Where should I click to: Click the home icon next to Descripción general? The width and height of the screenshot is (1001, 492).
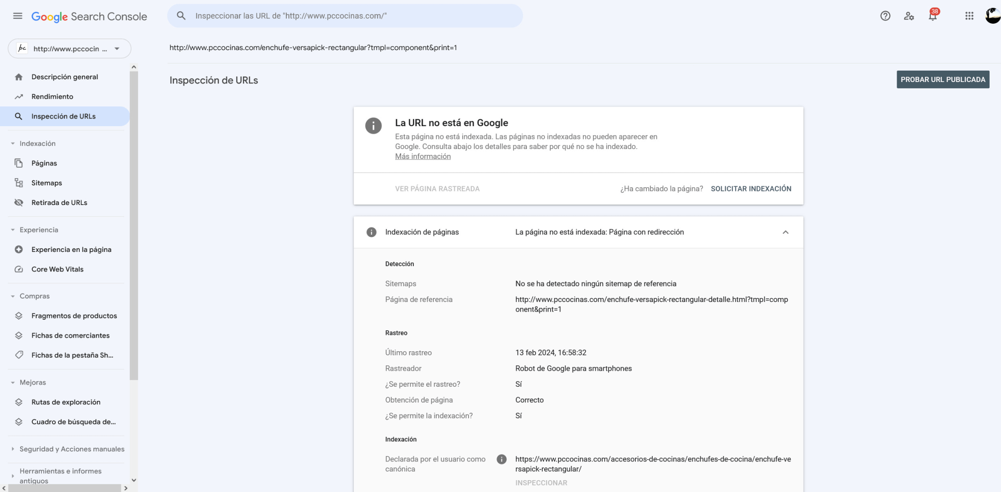[19, 77]
